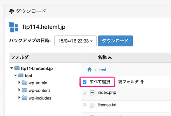Image resolution: width=171 pixels, height=116 pixels.
Task: Click the index.php file name
Action: 107,92
